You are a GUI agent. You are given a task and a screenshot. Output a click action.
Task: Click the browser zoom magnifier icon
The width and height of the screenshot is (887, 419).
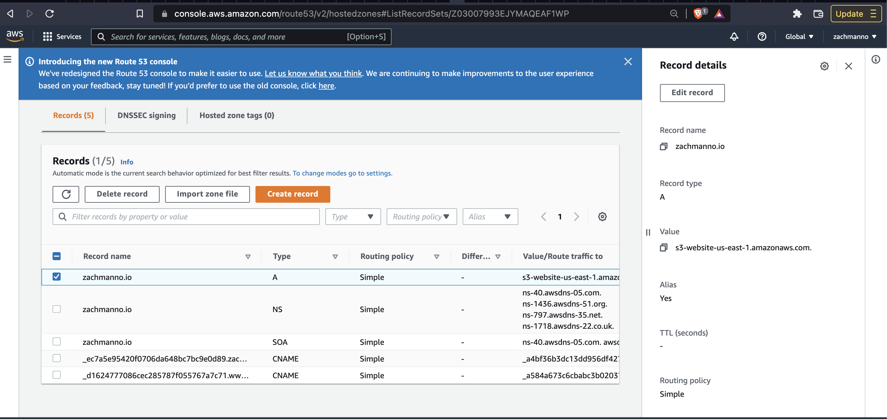coord(674,14)
